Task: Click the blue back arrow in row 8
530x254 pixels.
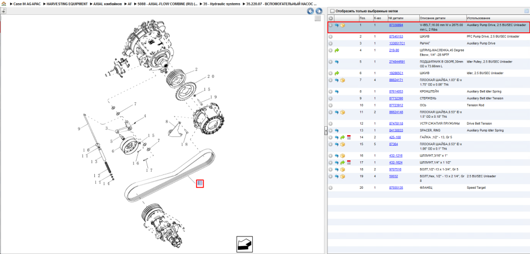Action: point(337,92)
